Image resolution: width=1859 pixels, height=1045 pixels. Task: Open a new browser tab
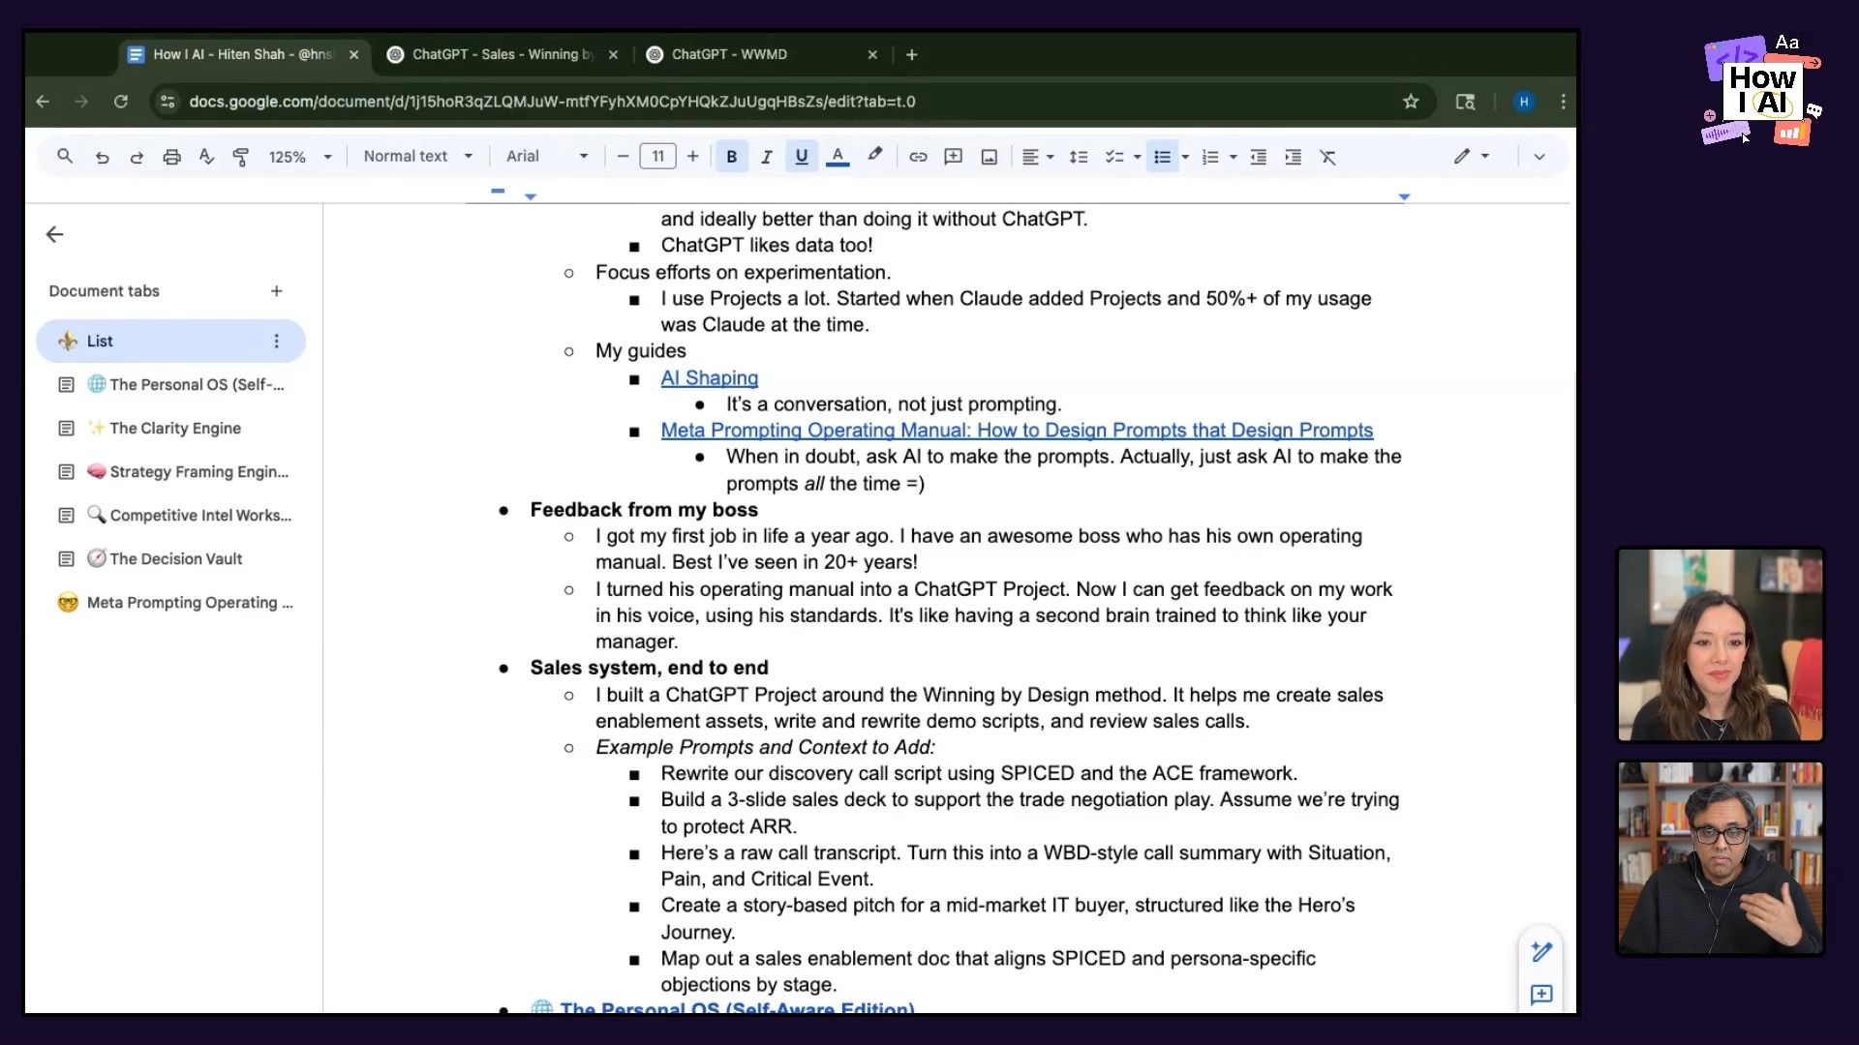(x=911, y=54)
